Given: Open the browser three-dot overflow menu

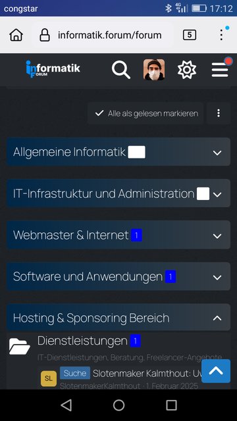Looking at the screenshot, I should (222, 34).
